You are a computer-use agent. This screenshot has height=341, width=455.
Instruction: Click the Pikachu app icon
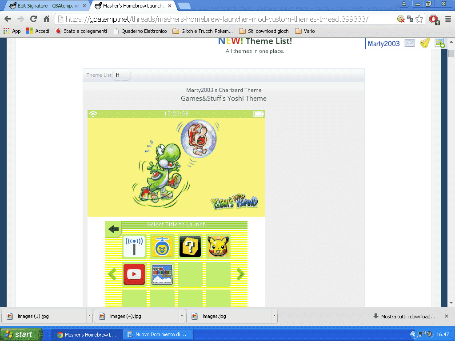(x=218, y=247)
